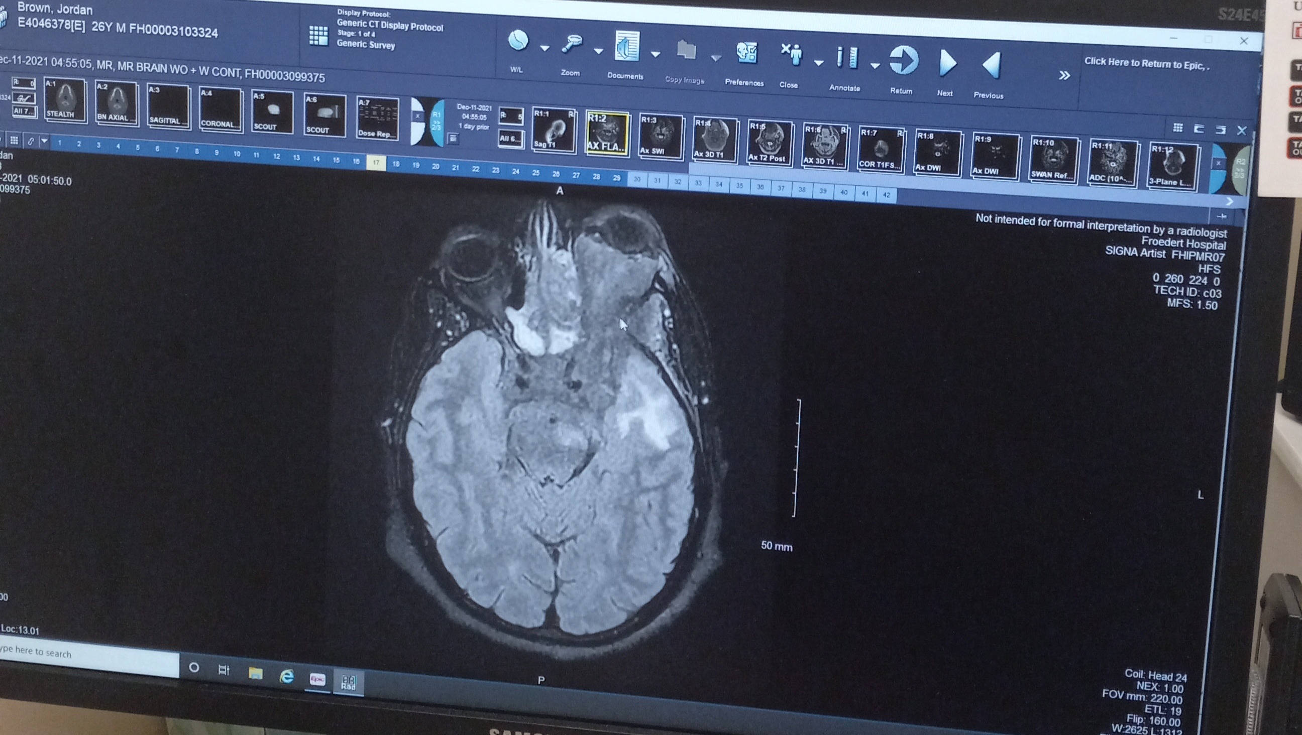Select the R1:3 Ax SWI series
This screenshot has height=735, width=1302.
(661, 136)
